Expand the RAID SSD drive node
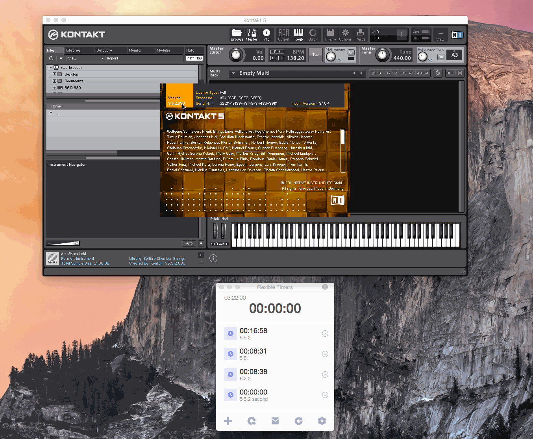The height and width of the screenshot is (439, 533). coord(54,88)
